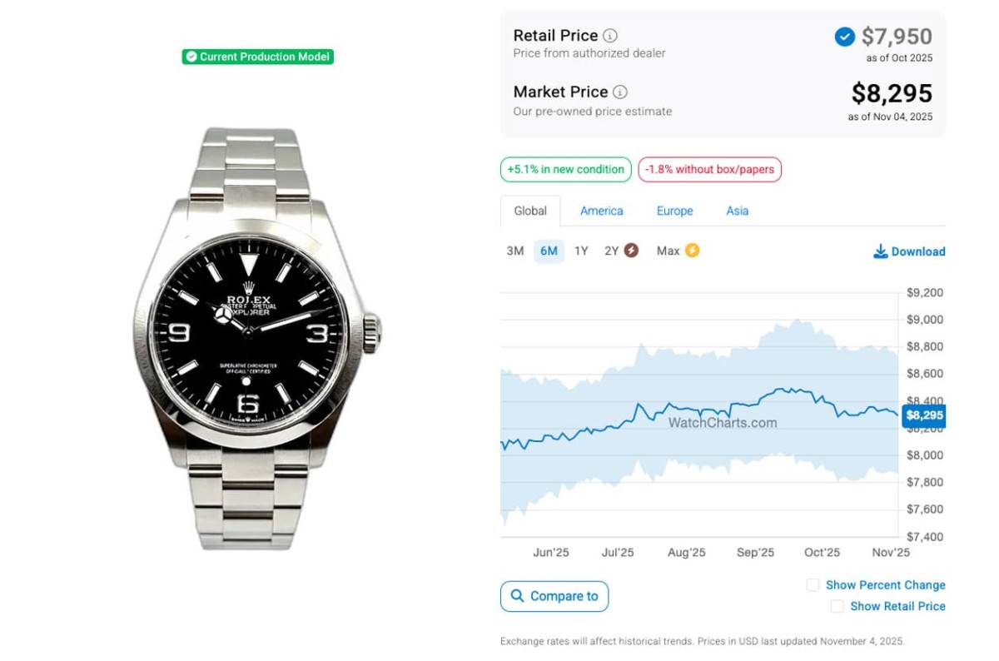
Task: Click the +5.1% in new condition tag
Action: tap(565, 170)
